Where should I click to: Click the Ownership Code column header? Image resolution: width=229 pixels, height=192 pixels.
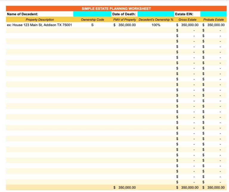[92, 20]
